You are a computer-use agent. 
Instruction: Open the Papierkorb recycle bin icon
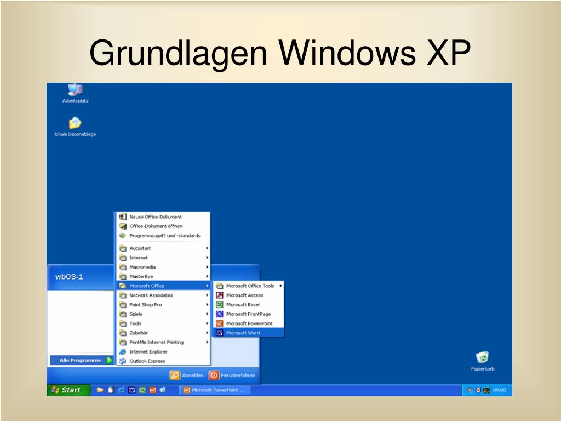pyautogui.click(x=482, y=361)
